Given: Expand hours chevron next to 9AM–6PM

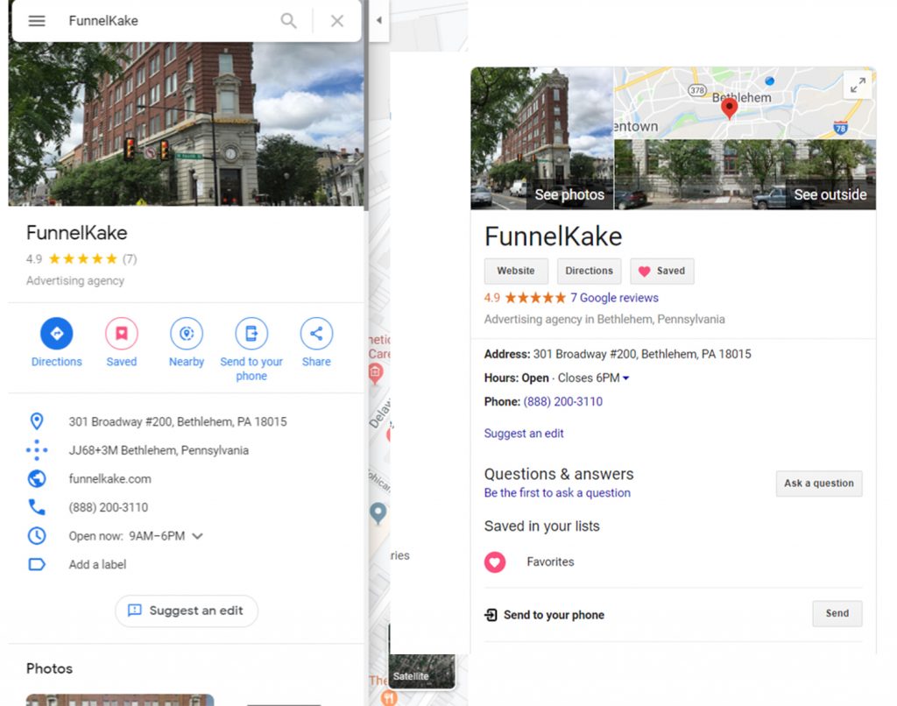Looking at the screenshot, I should 197,536.
